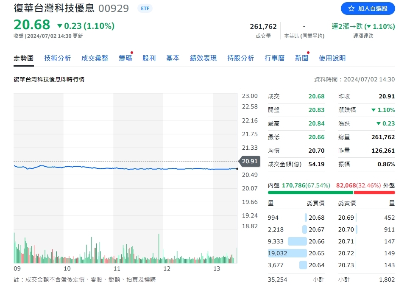Click the blue intraday price line chart
This screenshot has width=407, height=285.
click(x=127, y=168)
